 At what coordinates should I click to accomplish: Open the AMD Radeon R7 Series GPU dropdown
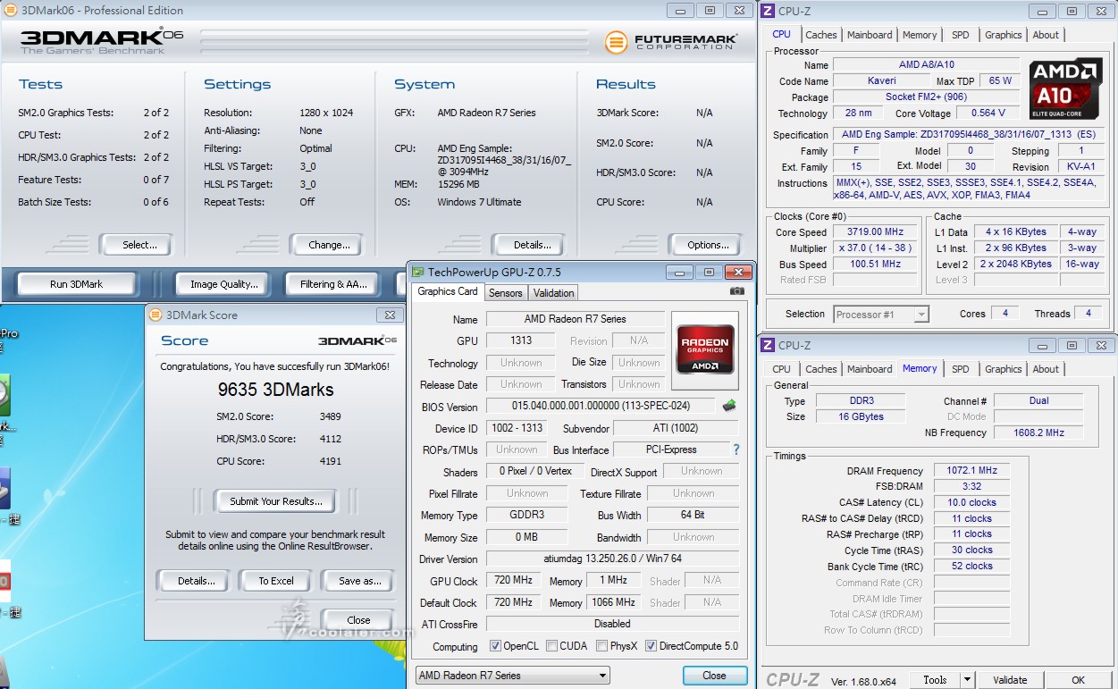512,676
